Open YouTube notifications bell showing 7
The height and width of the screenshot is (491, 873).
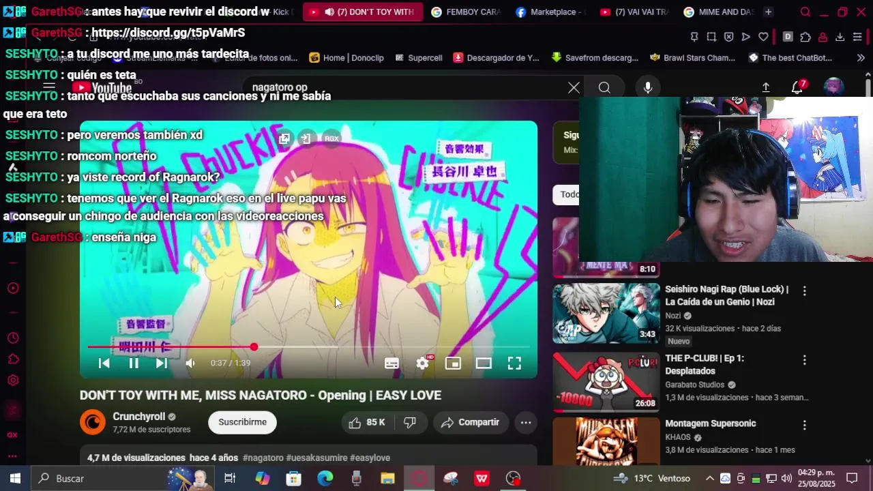[797, 87]
